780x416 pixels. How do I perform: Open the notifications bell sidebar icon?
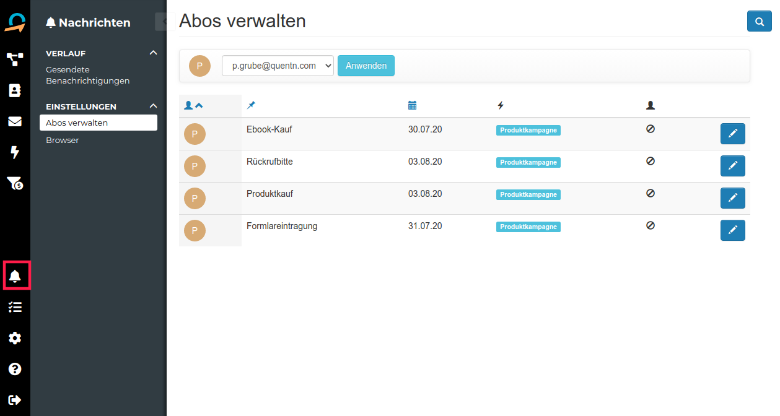pos(15,276)
